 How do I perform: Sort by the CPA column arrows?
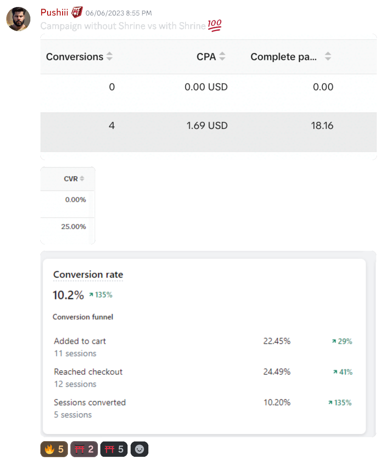click(222, 56)
